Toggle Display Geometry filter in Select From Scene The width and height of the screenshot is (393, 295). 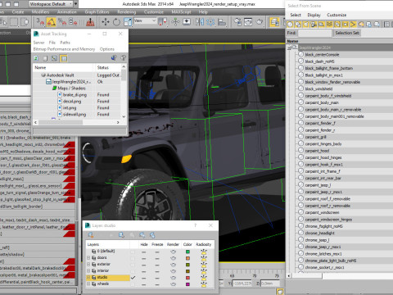290,25
